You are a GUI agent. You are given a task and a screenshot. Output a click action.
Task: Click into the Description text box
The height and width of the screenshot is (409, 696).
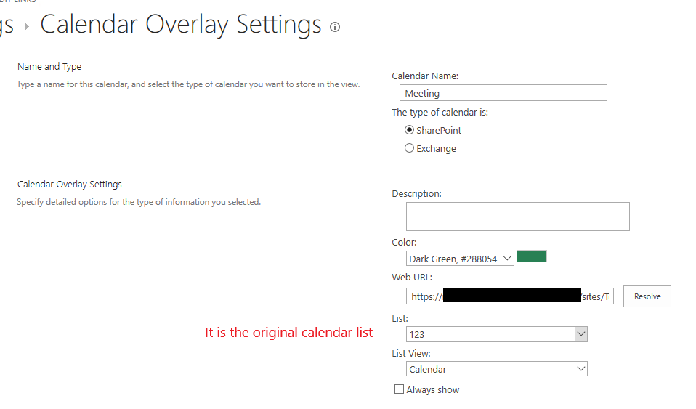pos(517,216)
